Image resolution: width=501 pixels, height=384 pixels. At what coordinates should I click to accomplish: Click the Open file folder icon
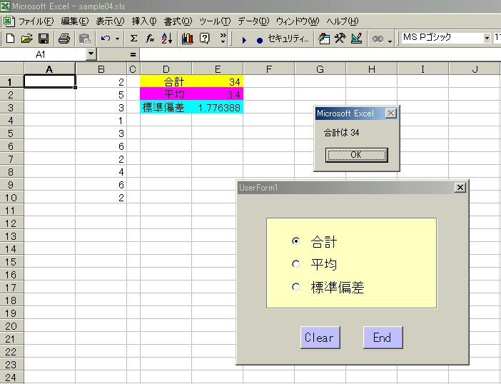coord(26,39)
